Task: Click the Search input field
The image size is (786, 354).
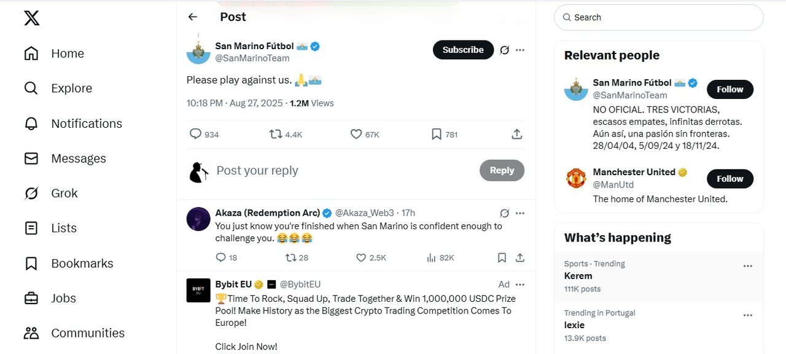Action: tap(663, 18)
